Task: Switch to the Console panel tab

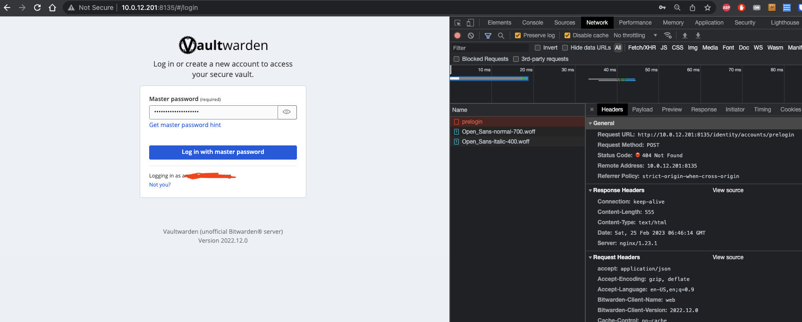Action: point(532,23)
